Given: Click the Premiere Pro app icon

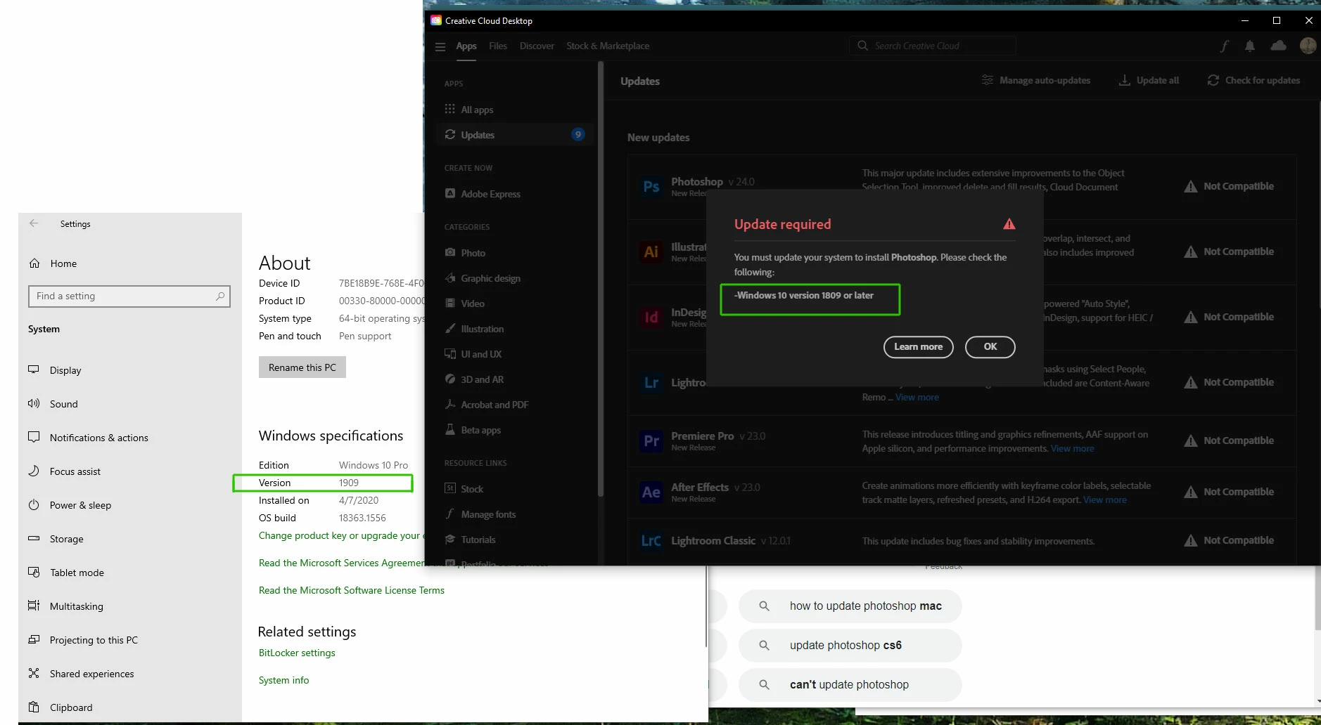Looking at the screenshot, I should [x=651, y=441].
